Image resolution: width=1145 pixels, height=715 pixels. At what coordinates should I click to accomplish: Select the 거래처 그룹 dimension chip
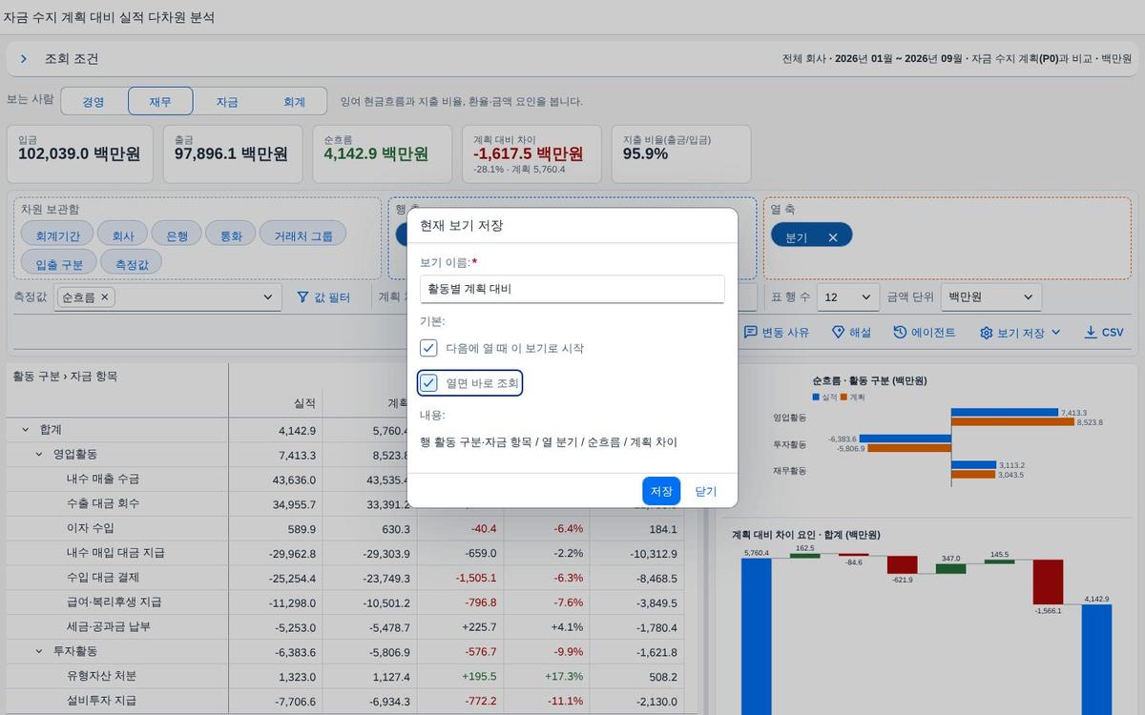point(303,235)
